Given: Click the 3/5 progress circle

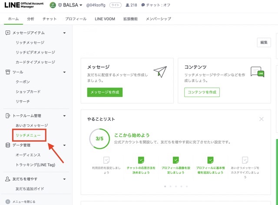Looking at the screenshot, I should point(99,139).
